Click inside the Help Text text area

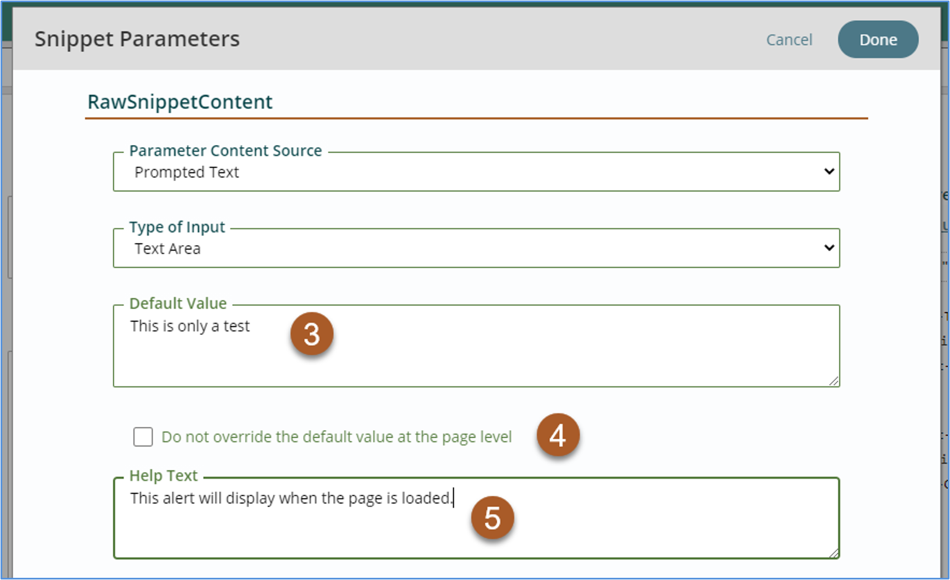(x=476, y=518)
